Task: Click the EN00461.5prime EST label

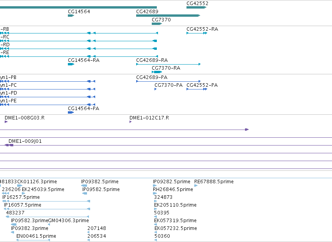Action: (36, 236)
